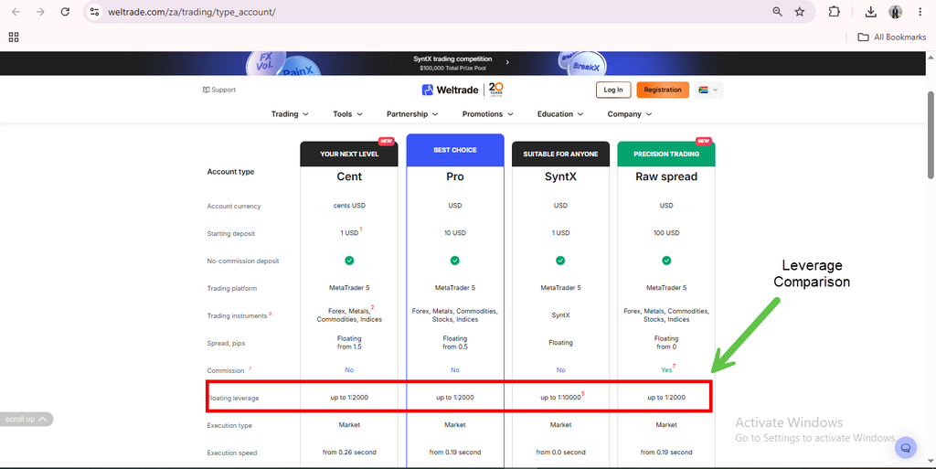This screenshot has height=469, width=936.
Task: Click the 'Spread, pips' row label
Action: pyautogui.click(x=226, y=343)
